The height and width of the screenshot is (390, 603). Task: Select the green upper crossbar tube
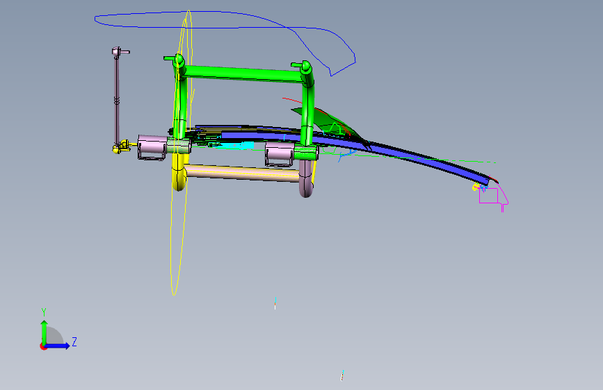click(x=242, y=74)
